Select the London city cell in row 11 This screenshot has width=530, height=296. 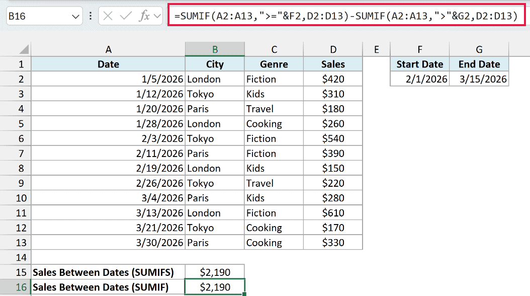[215, 213]
